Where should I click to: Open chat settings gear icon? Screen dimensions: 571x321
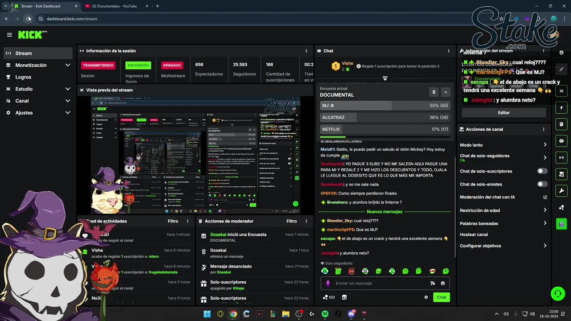426,297
